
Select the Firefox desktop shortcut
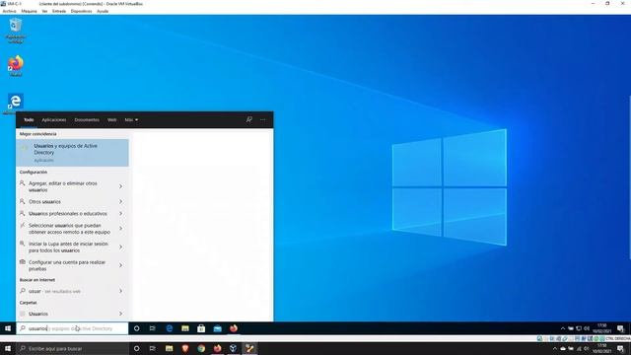(x=16, y=66)
